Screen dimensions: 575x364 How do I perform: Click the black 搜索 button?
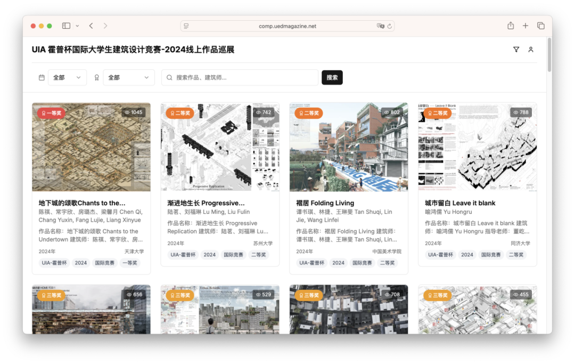click(332, 77)
